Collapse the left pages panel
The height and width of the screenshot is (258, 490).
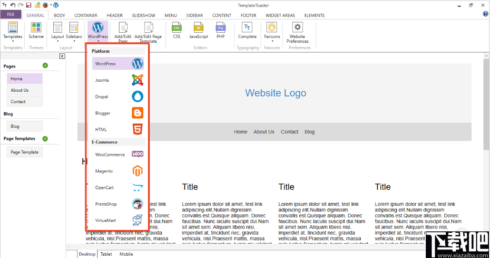62,56
